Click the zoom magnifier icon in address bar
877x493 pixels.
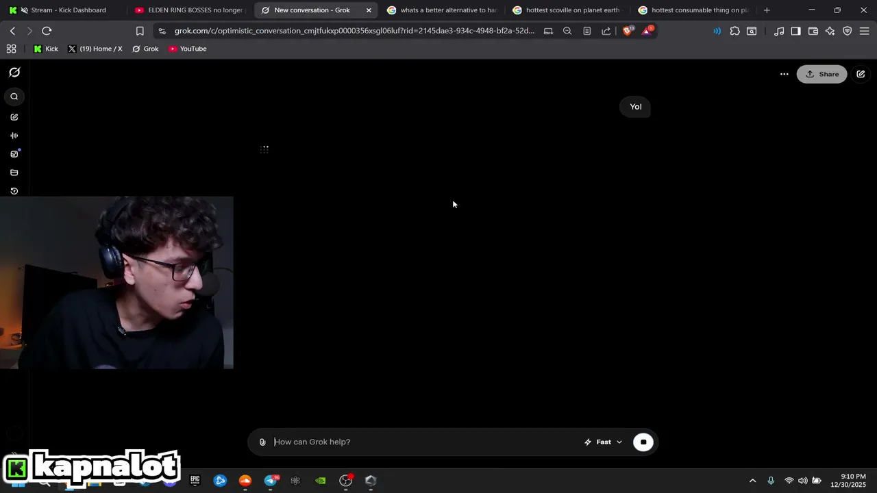567,31
